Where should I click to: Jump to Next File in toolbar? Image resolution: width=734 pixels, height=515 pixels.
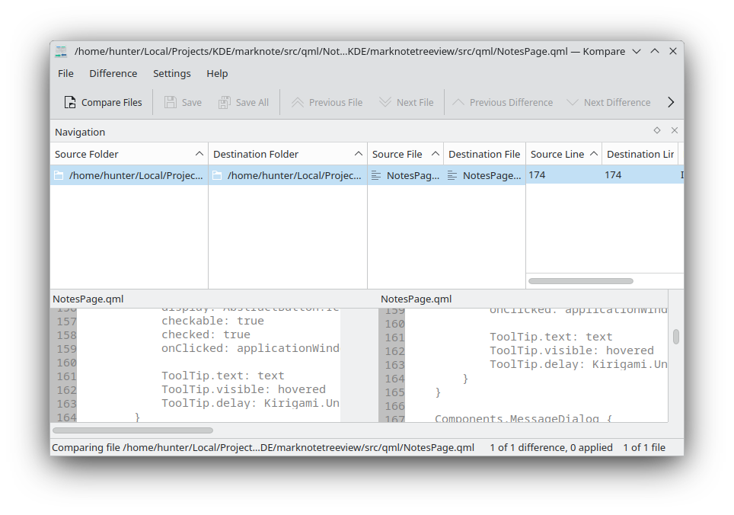[385, 103]
